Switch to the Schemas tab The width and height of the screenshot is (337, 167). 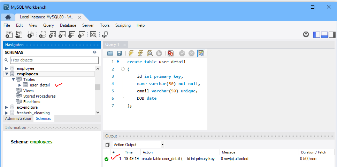[44, 118]
